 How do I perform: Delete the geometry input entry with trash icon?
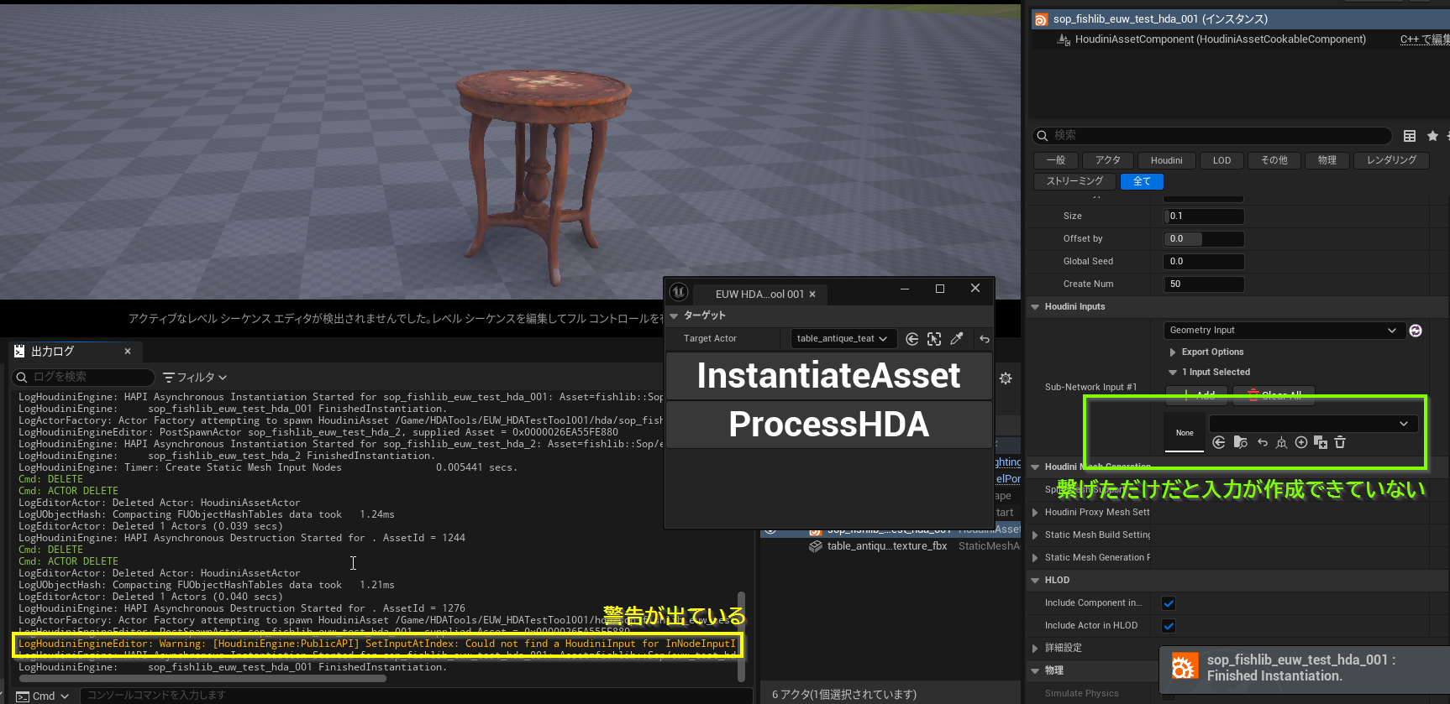pyautogui.click(x=1340, y=442)
